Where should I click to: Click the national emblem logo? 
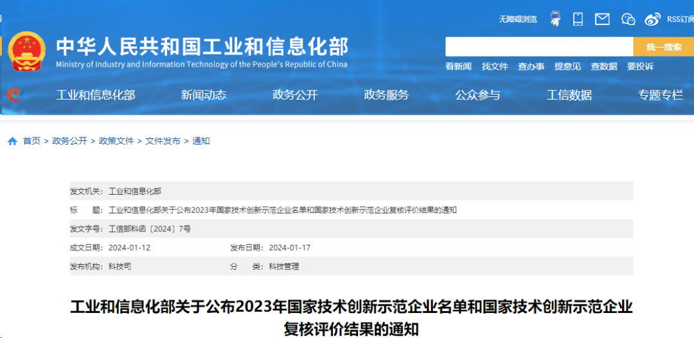(27, 50)
